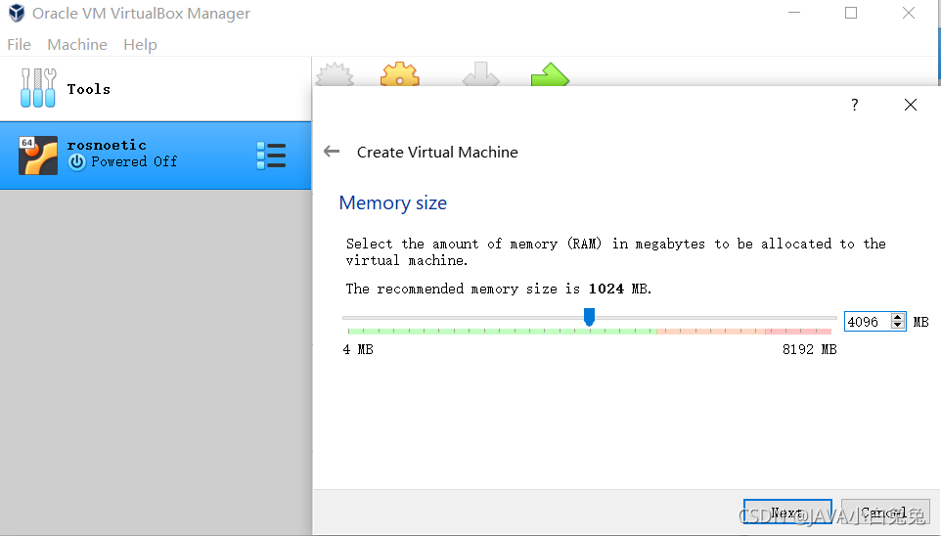This screenshot has height=536, width=941.
Task: Increase memory with the up spinner arrow
Action: coord(898,318)
